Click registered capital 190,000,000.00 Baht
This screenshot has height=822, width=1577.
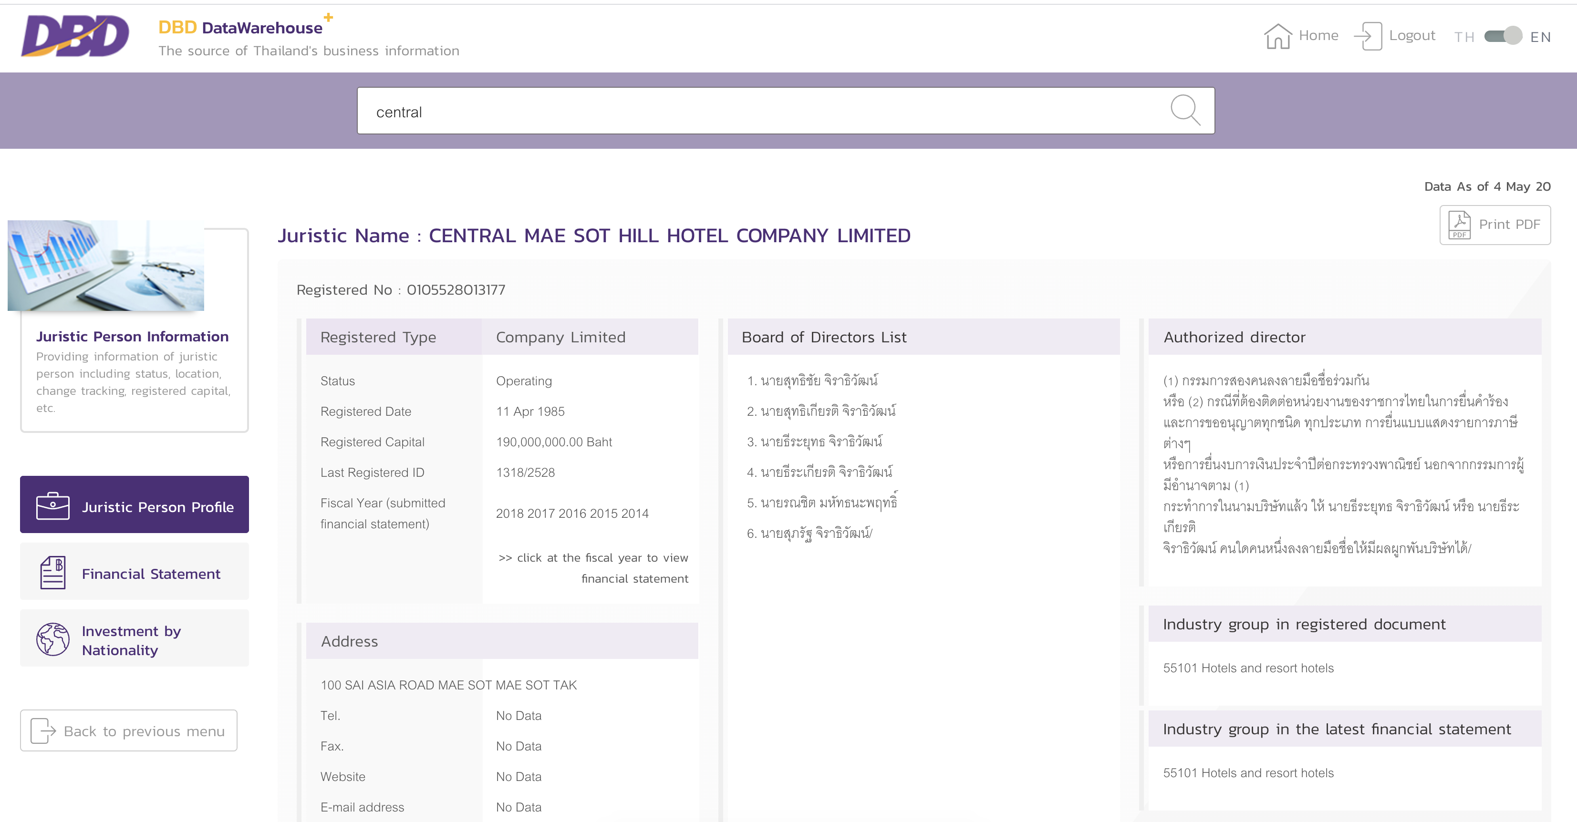click(x=554, y=442)
